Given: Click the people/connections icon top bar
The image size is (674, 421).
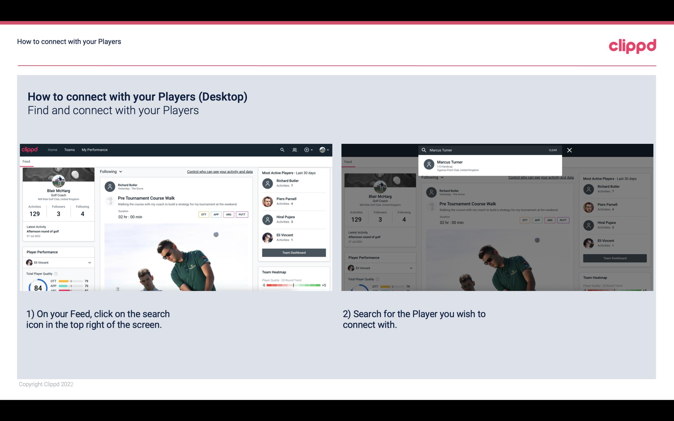Looking at the screenshot, I should tap(294, 149).
